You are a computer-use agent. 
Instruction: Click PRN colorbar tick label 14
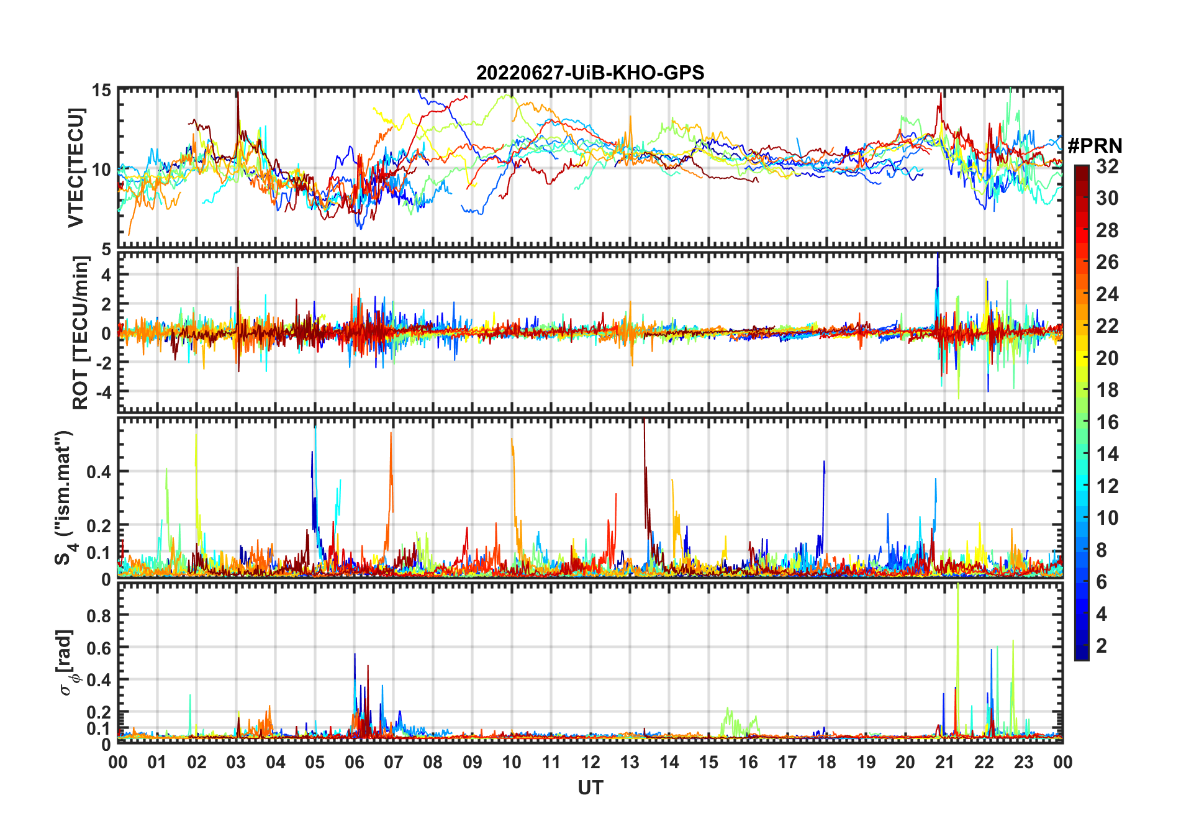click(1107, 454)
